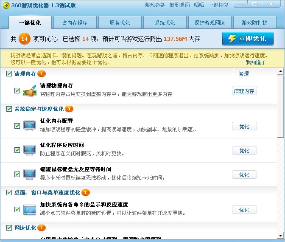Click the monitor icon beside 优化程序反应时间
Viewport: 285px width, 242px height.
coord(29,150)
